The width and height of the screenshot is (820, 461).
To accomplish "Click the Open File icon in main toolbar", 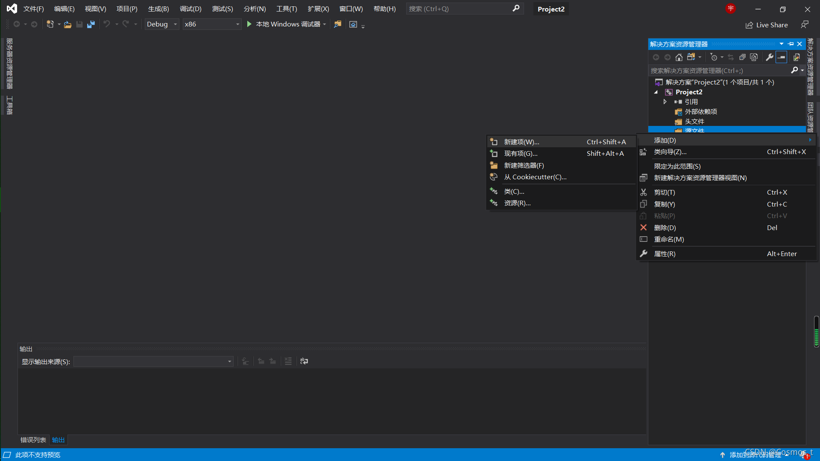I will pyautogui.click(x=67, y=24).
